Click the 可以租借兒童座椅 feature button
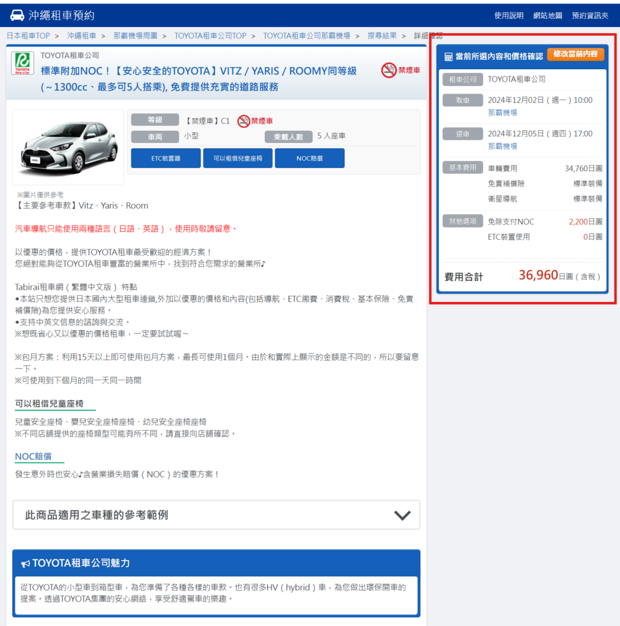The width and height of the screenshot is (620, 626). tap(237, 158)
